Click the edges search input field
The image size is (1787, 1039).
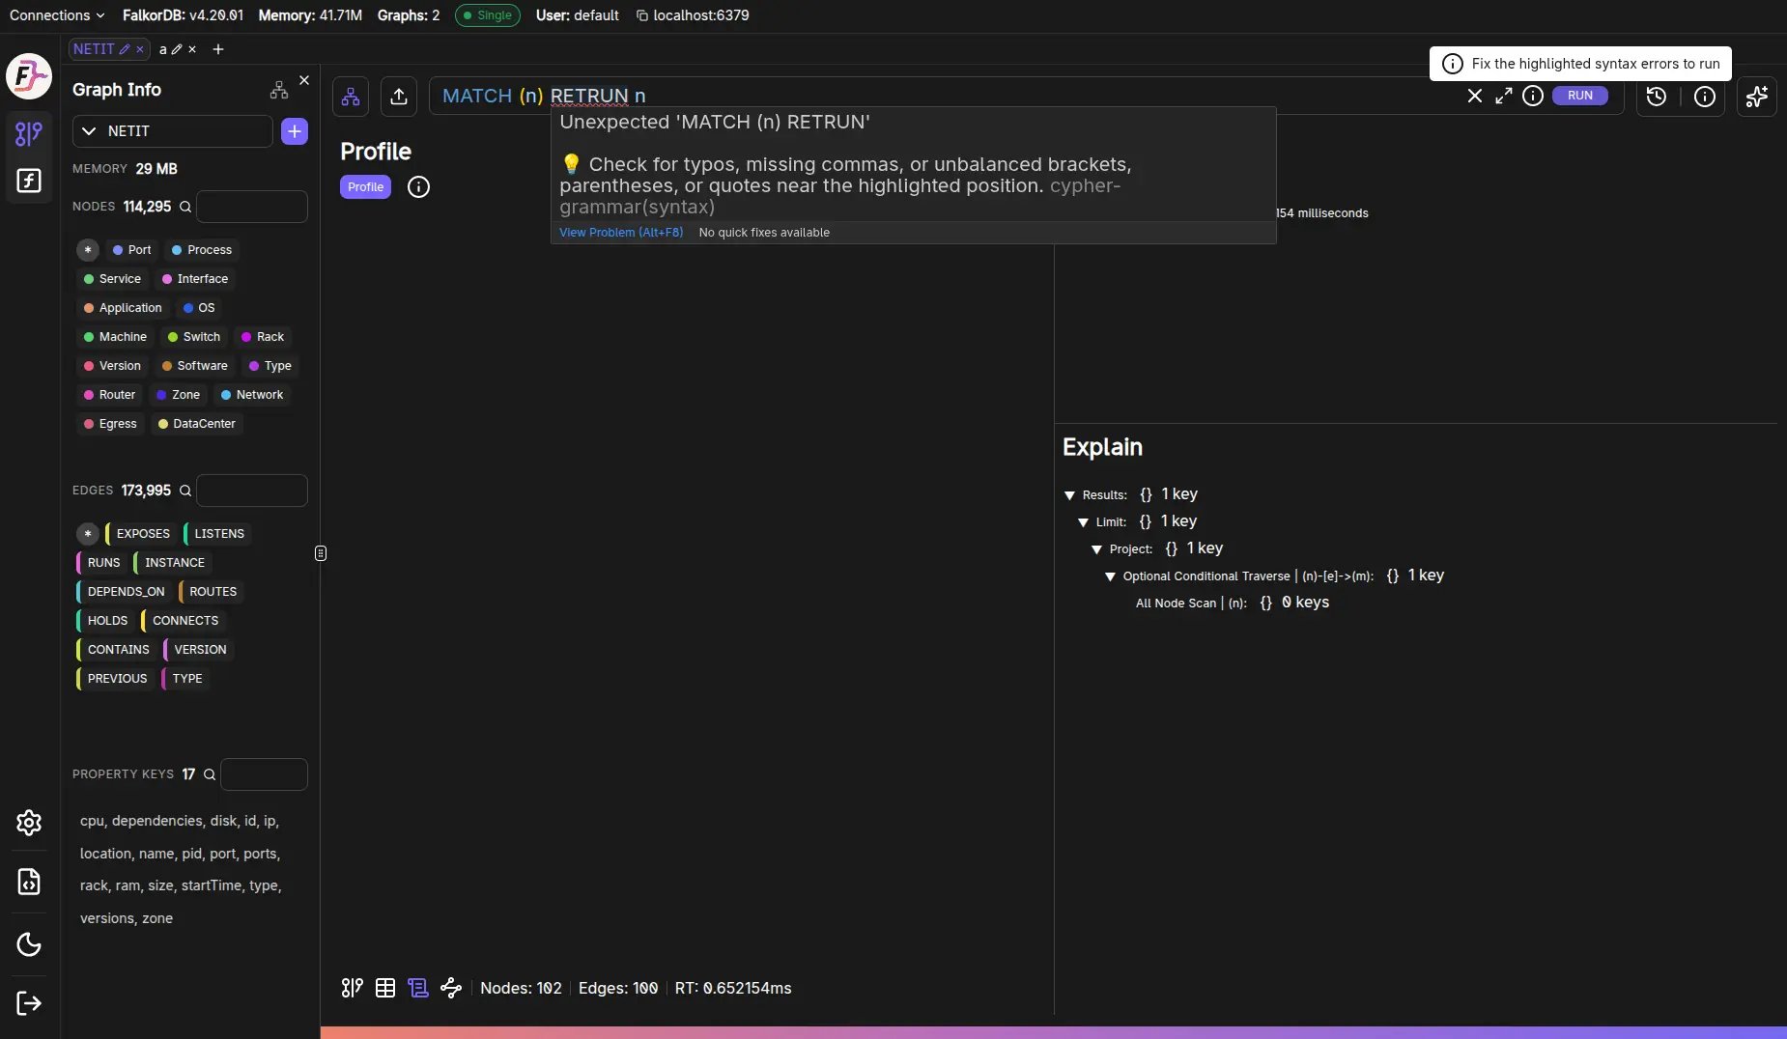point(252,491)
